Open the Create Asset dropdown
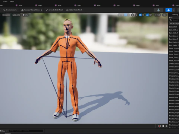 (10, 10)
